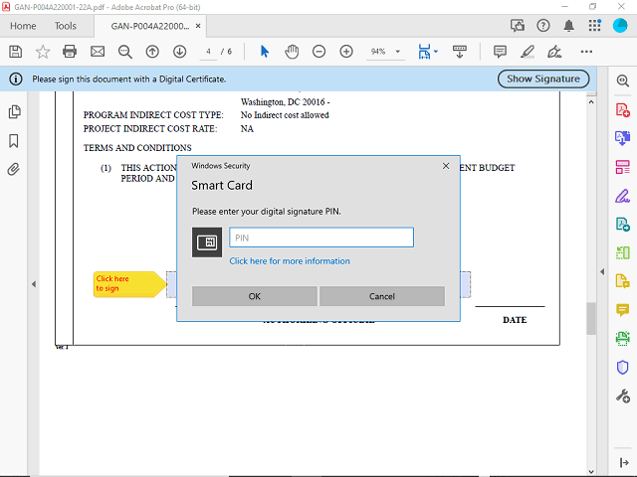
Task: Zoom in with plus icon
Action: [346, 52]
